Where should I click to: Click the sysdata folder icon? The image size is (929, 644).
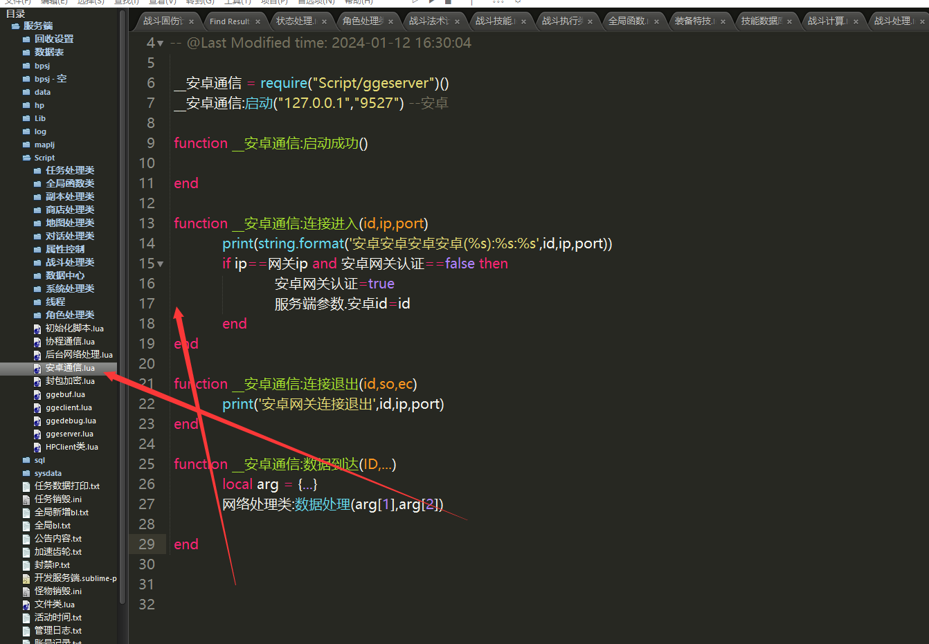(26, 473)
